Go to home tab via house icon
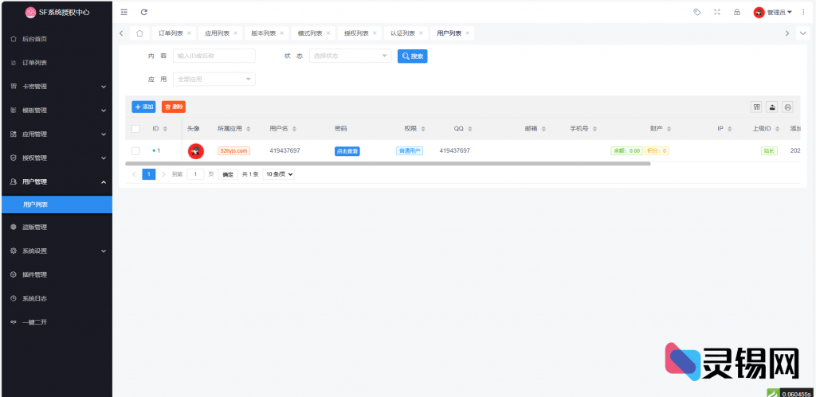 coord(139,33)
